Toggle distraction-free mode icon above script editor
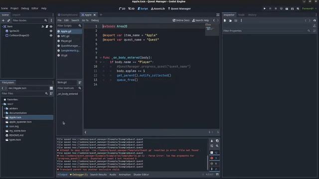The height and width of the screenshot is (179, 319). [x=218, y=15]
